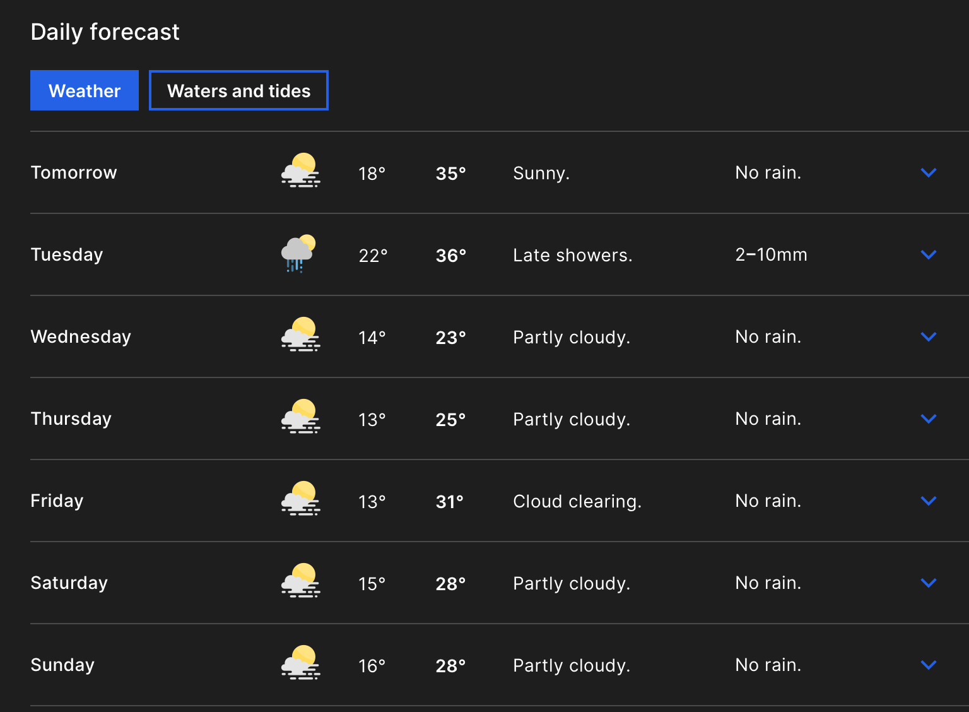
Task: Click Wednesday's partly cloudy weather icon
Action: tap(300, 335)
